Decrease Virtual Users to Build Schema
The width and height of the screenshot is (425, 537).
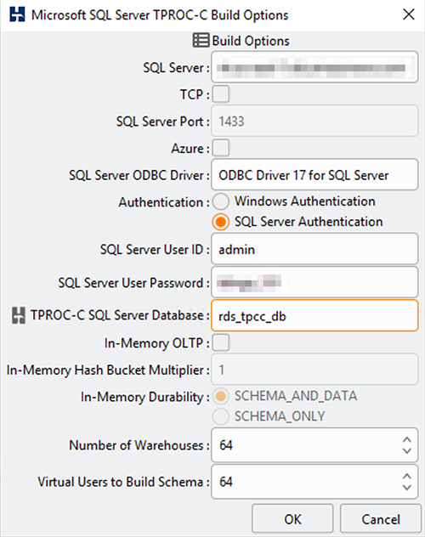tap(407, 488)
